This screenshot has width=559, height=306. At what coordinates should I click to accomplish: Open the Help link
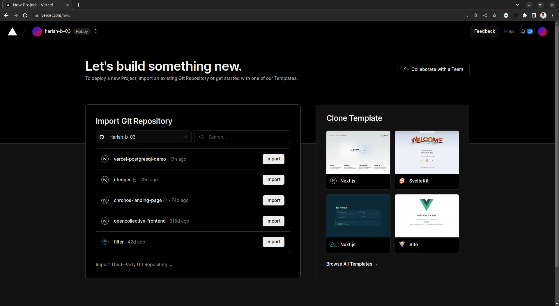point(509,31)
